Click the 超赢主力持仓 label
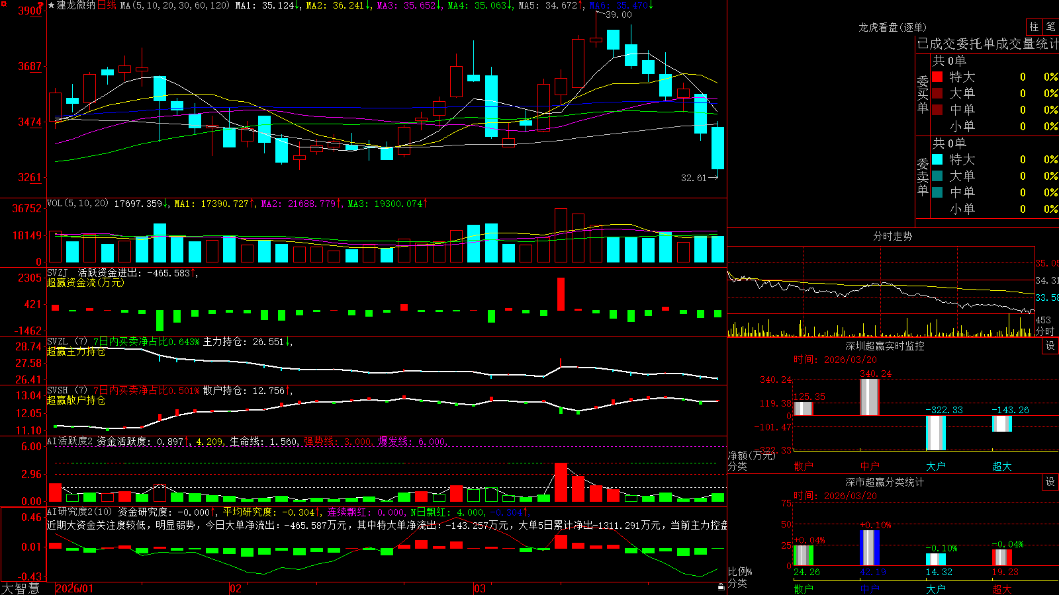1059x595 pixels. coord(76,352)
